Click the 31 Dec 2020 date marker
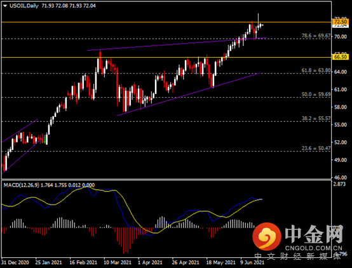Screen dimensions: 352x268 (15, 262)
